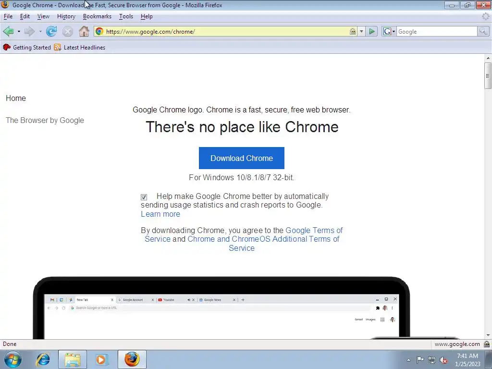This screenshot has width=492, height=369.
Task: Open the History menu
Action: (66, 16)
